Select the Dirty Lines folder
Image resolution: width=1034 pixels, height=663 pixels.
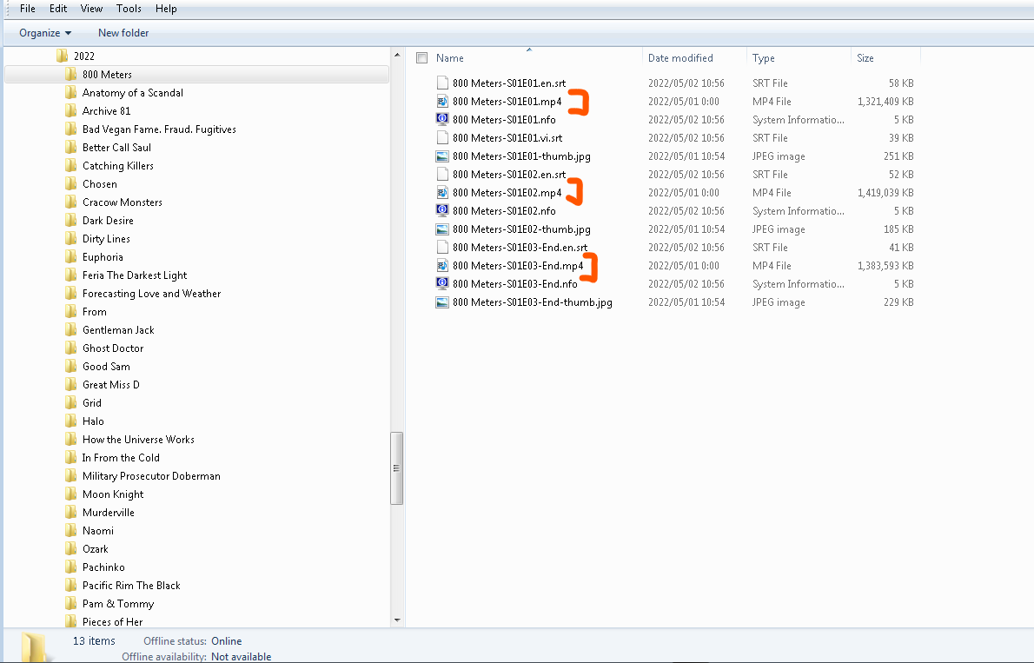[x=106, y=239]
